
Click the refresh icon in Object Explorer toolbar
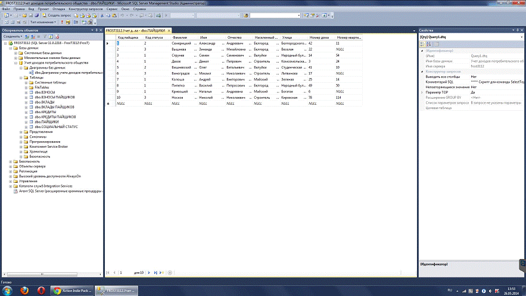(51, 36)
